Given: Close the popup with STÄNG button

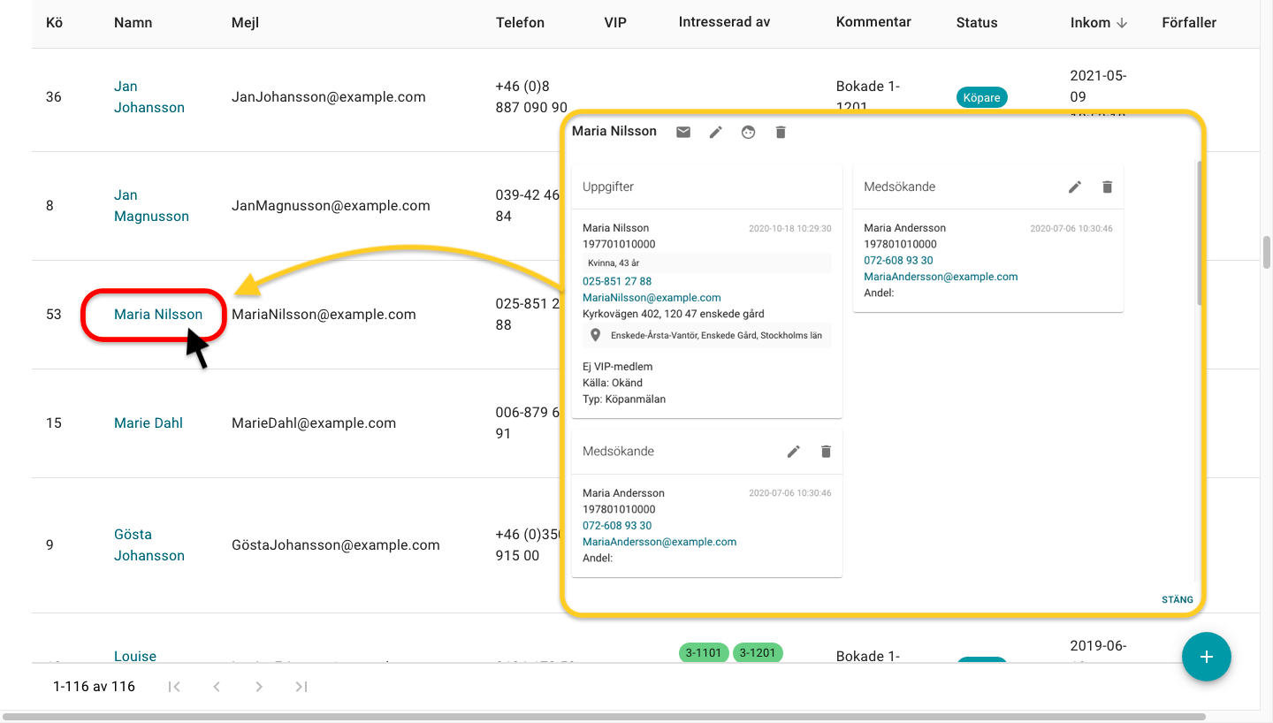Looking at the screenshot, I should coord(1178,599).
